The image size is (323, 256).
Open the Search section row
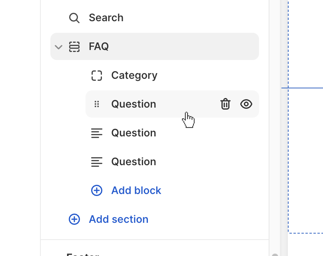pyautogui.click(x=154, y=18)
